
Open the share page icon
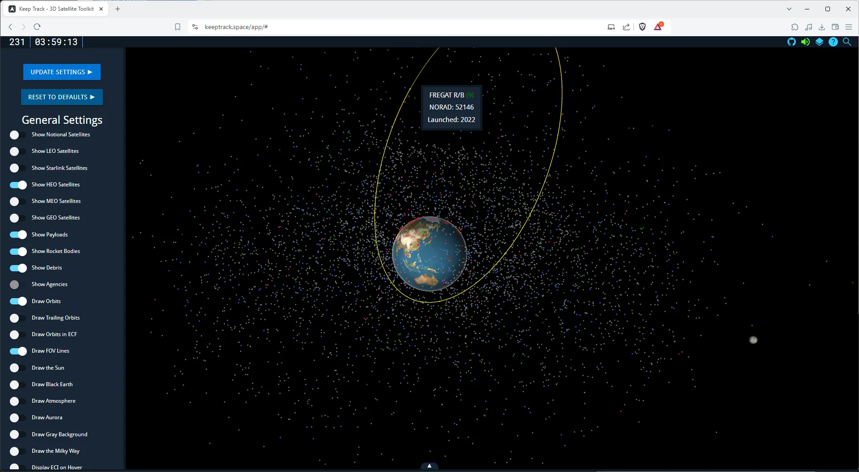(x=626, y=27)
